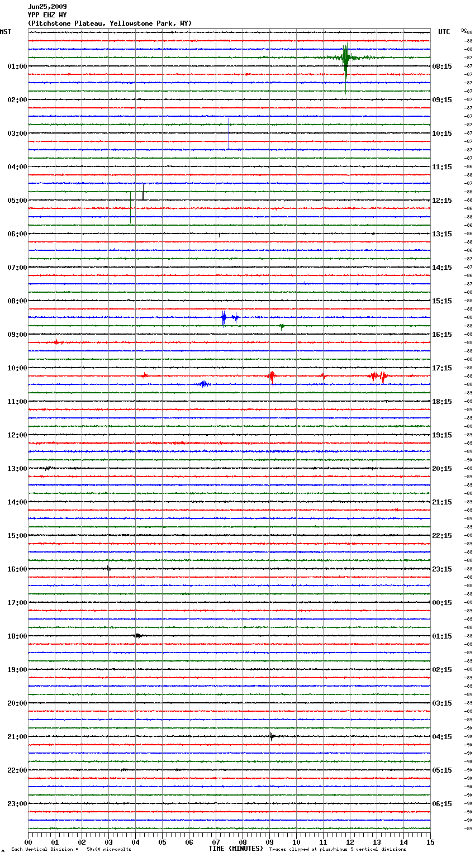This screenshot has width=475, height=857.
Task: Select the 18:00 MST time label
Action: point(17,636)
